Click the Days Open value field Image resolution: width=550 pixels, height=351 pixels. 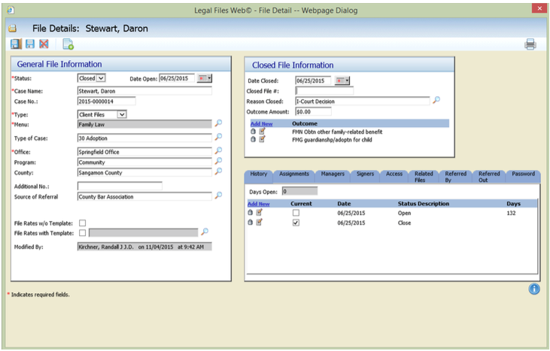[x=300, y=191]
